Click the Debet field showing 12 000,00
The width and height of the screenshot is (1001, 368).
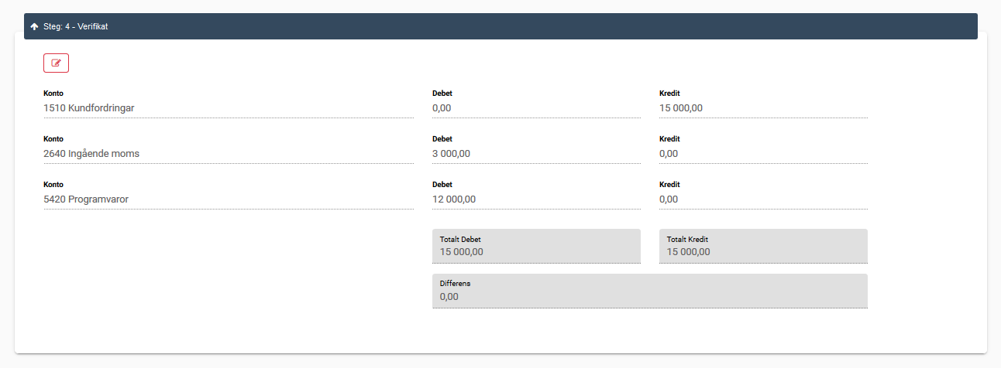(536, 199)
